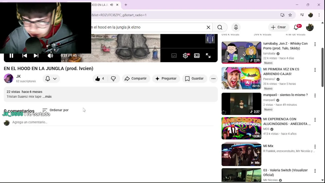Open Valeria Switch Visualizer thumbnail
The image size is (325, 183).
[x=241, y=175]
